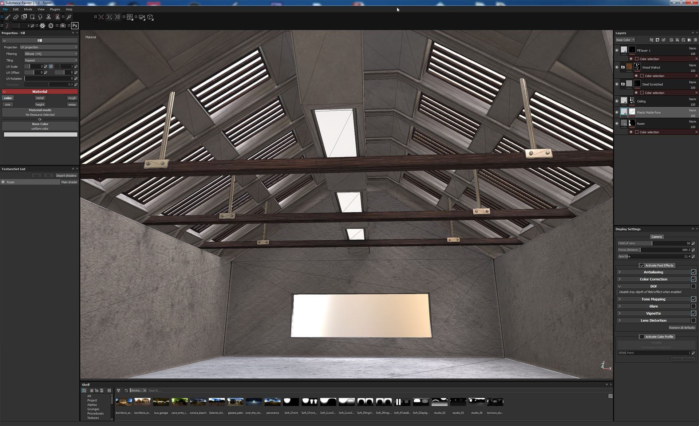Screen dimensions: 699x426
Task: Click the delete layer trash icon
Action: pyautogui.click(x=695, y=40)
